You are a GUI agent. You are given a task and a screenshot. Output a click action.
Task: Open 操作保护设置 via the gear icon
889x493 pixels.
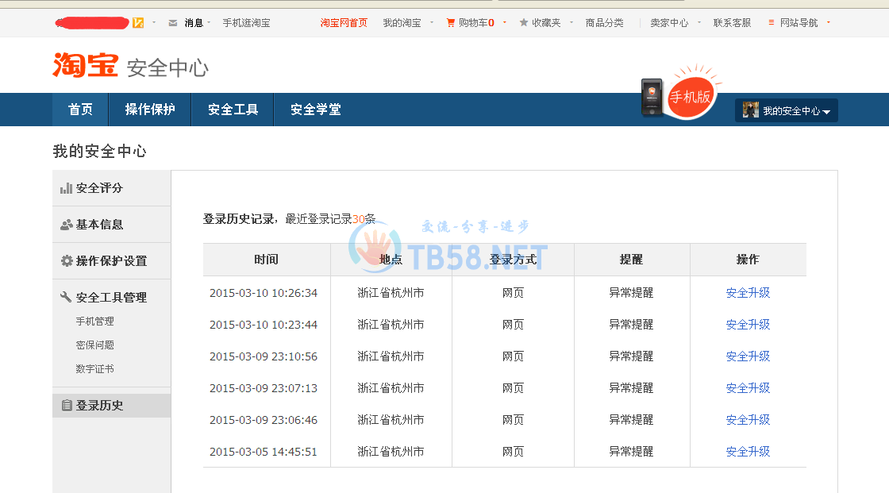click(67, 260)
